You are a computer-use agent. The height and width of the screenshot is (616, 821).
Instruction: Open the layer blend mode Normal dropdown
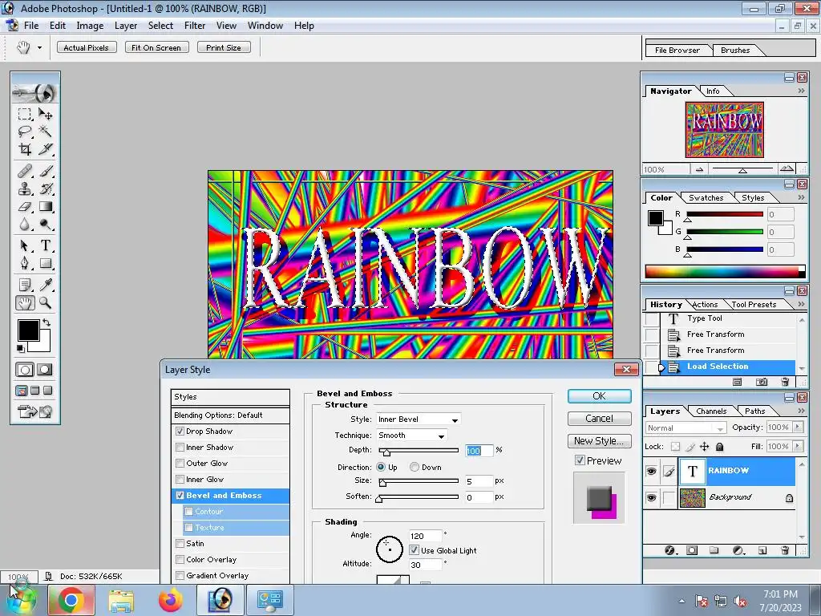pos(686,428)
